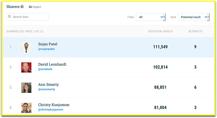Open the @amabaie handle link
217x118 pixels.
(x=45, y=69)
